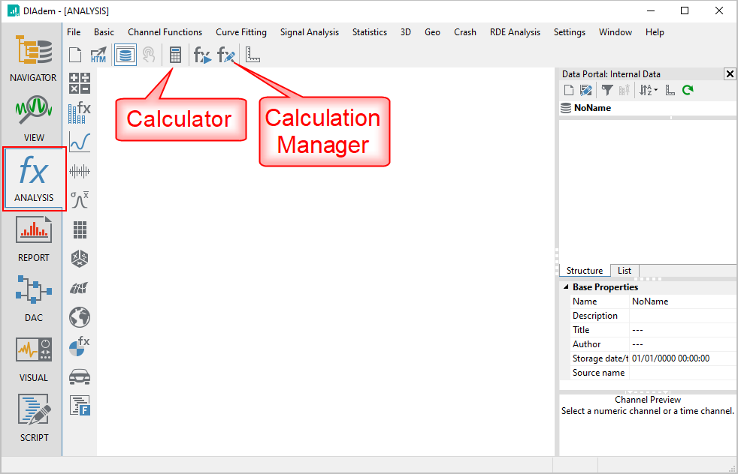Open the Calculator tool
The image size is (738, 474).
point(175,55)
